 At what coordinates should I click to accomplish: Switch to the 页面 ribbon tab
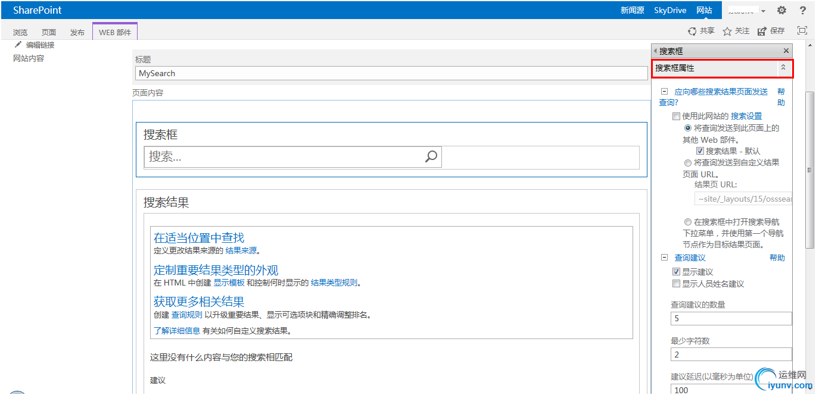pyautogui.click(x=49, y=32)
